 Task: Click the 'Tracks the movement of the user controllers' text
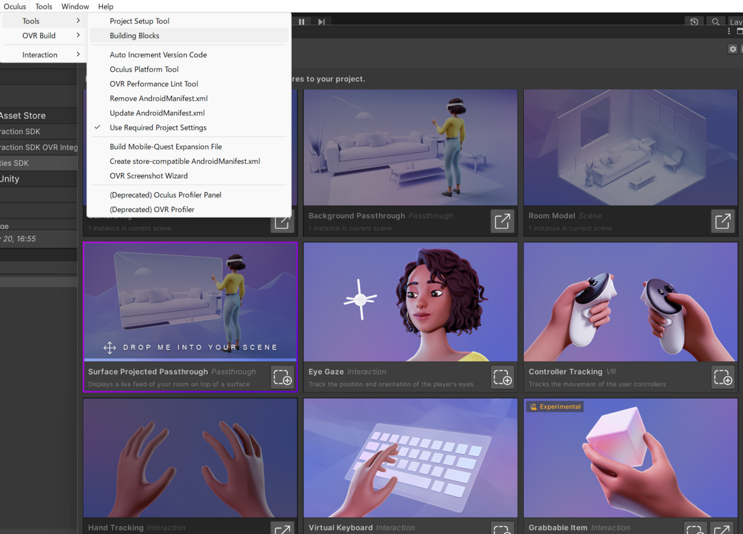point(597,384)
